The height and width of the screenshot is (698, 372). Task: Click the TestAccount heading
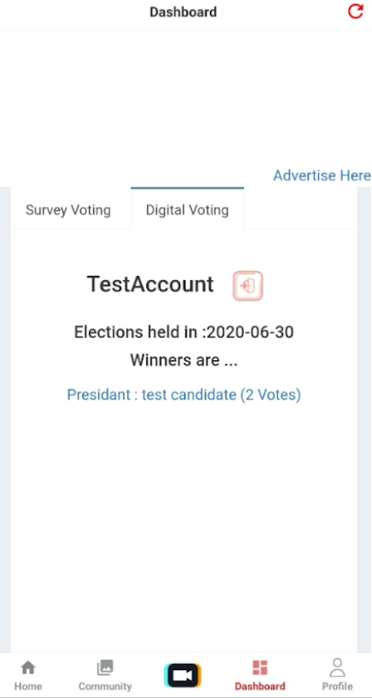click(150, 284)
